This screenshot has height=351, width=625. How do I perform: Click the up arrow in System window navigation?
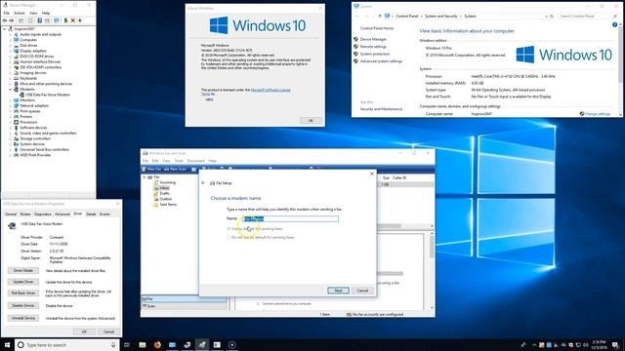(x=380, y=17)
